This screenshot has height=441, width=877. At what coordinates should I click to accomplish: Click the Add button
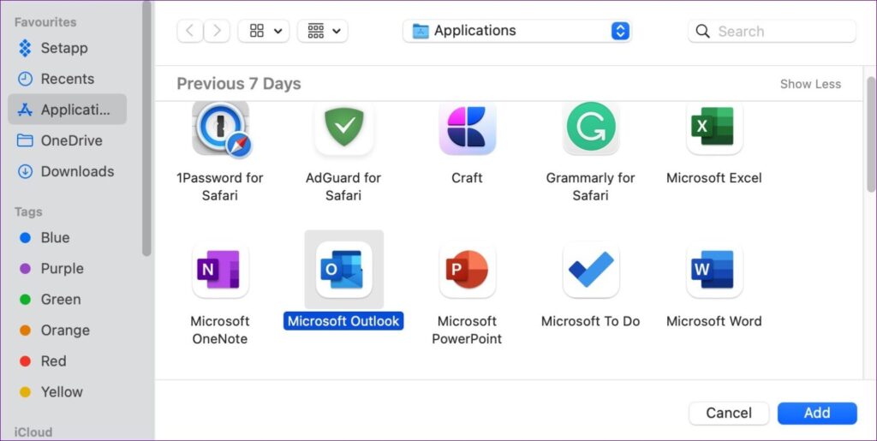[816, 413]
